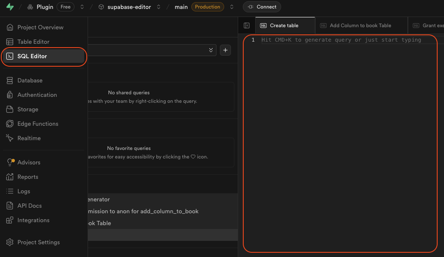Navigate to Edge Functions

37,124
